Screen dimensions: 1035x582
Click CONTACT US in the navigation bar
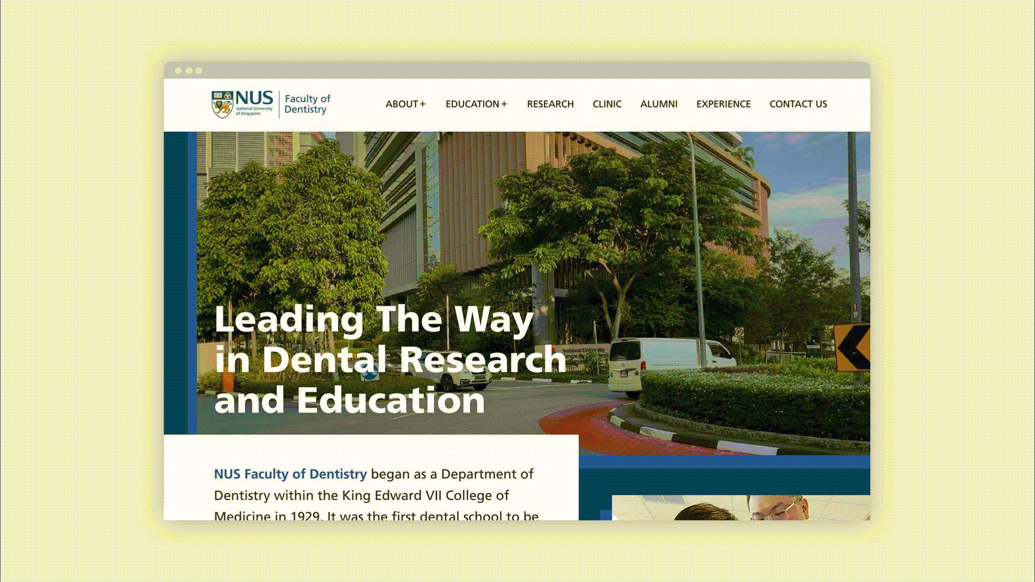click(798, 104)
